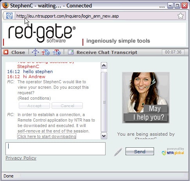190x181 pixels.
Task: Click the chat scrollbar thumb
Action: pyautogui.click(x=104, y=102)
